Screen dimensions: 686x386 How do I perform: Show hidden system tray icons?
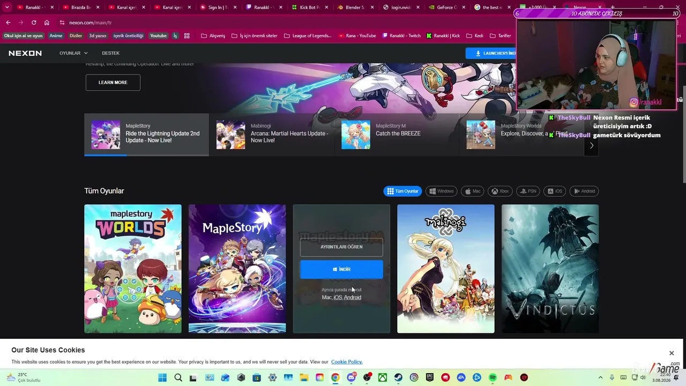click(600, 377)
